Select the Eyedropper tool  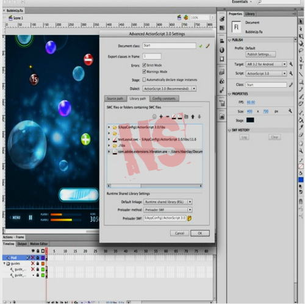pyautogui.click(x=301, y=127)
